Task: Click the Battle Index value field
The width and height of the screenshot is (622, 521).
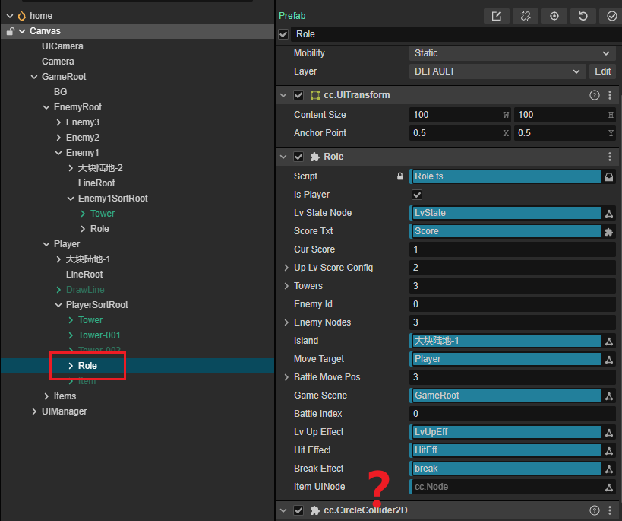Action: click(x=512, y=414)
